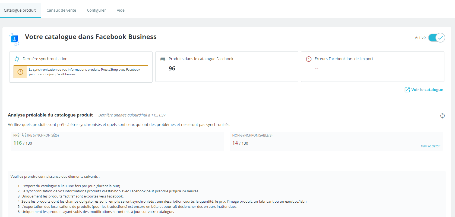Click the NON-SYNCHRONISABLE(S) label
The width and height of the screenshot is (455, 217).
252,135
